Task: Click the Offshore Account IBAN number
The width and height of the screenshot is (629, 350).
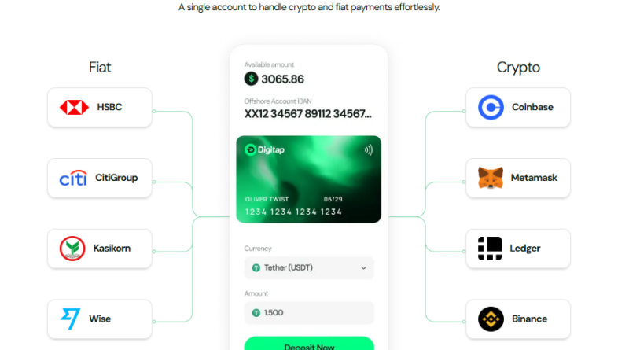Action: (307, 114)
